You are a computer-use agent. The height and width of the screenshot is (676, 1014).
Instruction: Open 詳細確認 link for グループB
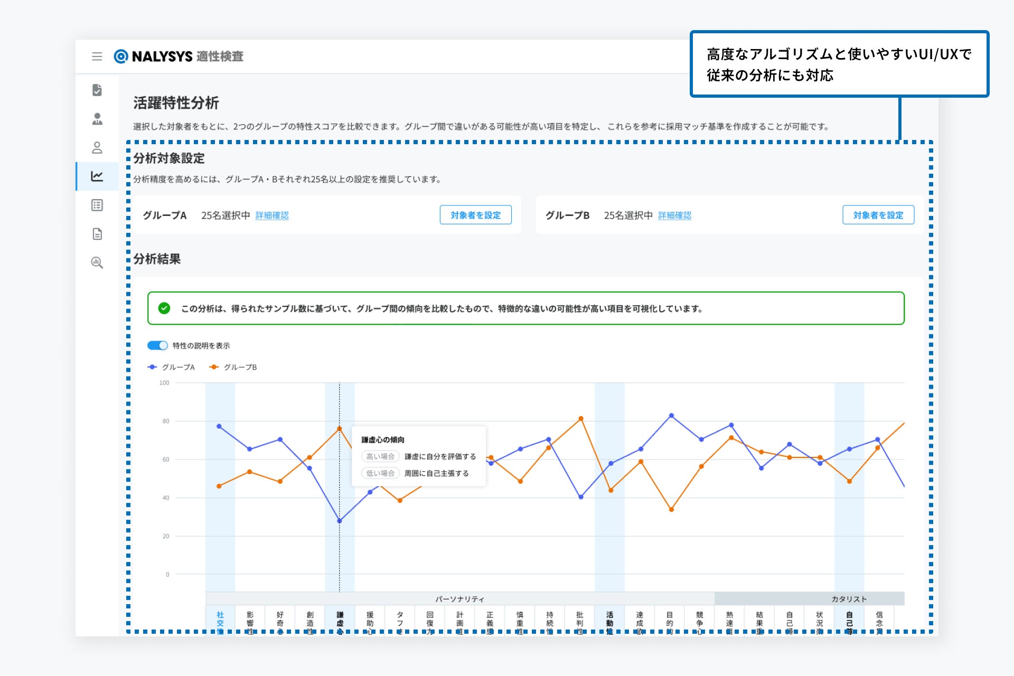pos(674,215)
